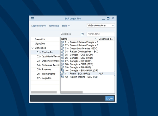Click the icon of 12 - Raízen Trading

click(63, 77)
